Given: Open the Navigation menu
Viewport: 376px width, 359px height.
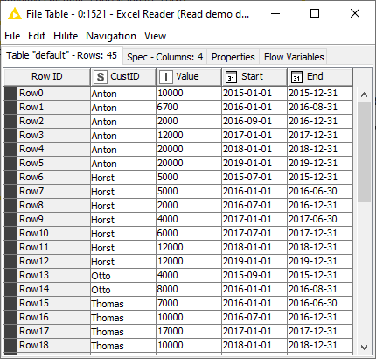Looking at the screenshot, I should [111, 36].
